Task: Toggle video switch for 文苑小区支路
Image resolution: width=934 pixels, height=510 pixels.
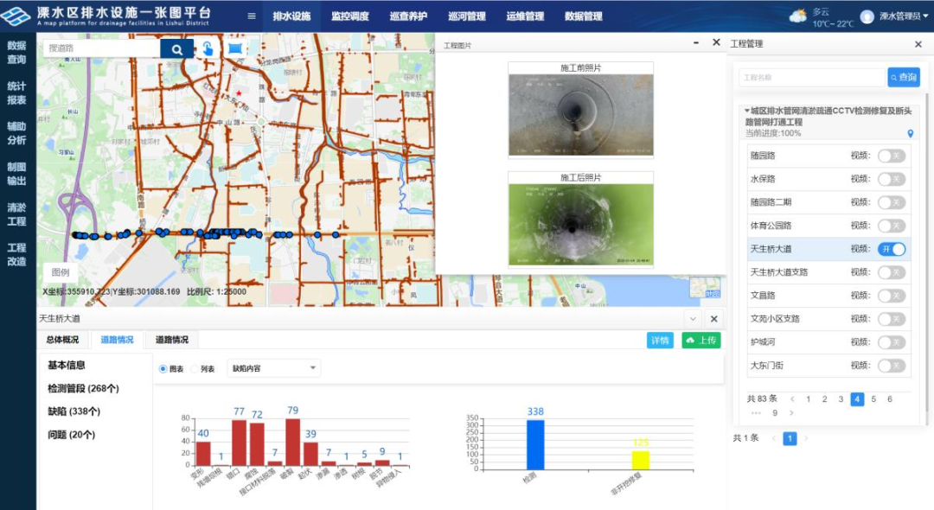Action: tap(892, 319)
